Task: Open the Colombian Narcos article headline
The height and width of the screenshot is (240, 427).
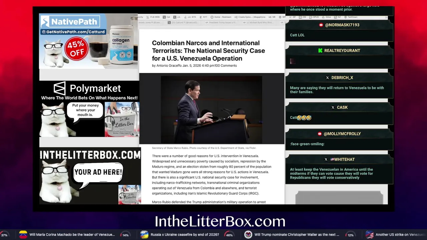Action: tap(208, 51)
